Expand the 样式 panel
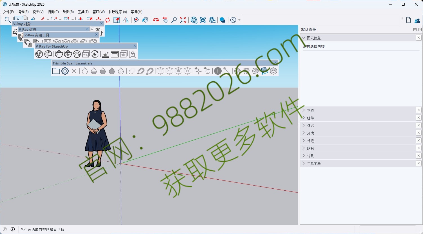The width and height of the screenshot is (423, 234). tap(304, 125)
